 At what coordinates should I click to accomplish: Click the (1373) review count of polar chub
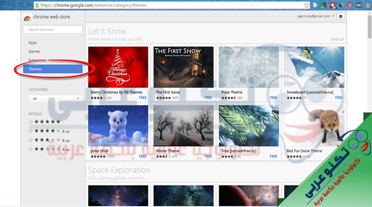111,157
